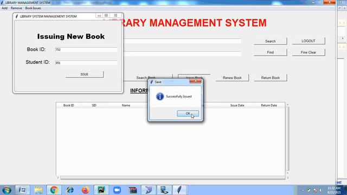Click the feather icon in Save dialog title

(x=152, y=82)
